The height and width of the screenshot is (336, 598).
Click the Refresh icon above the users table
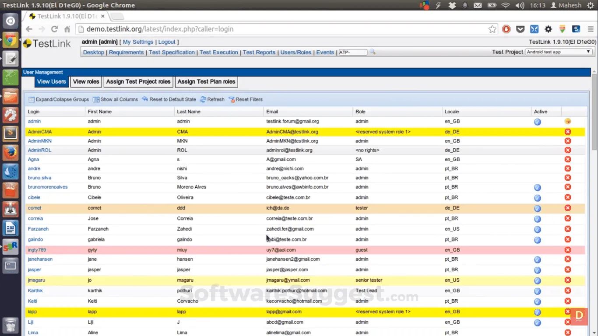click(202, 99)
